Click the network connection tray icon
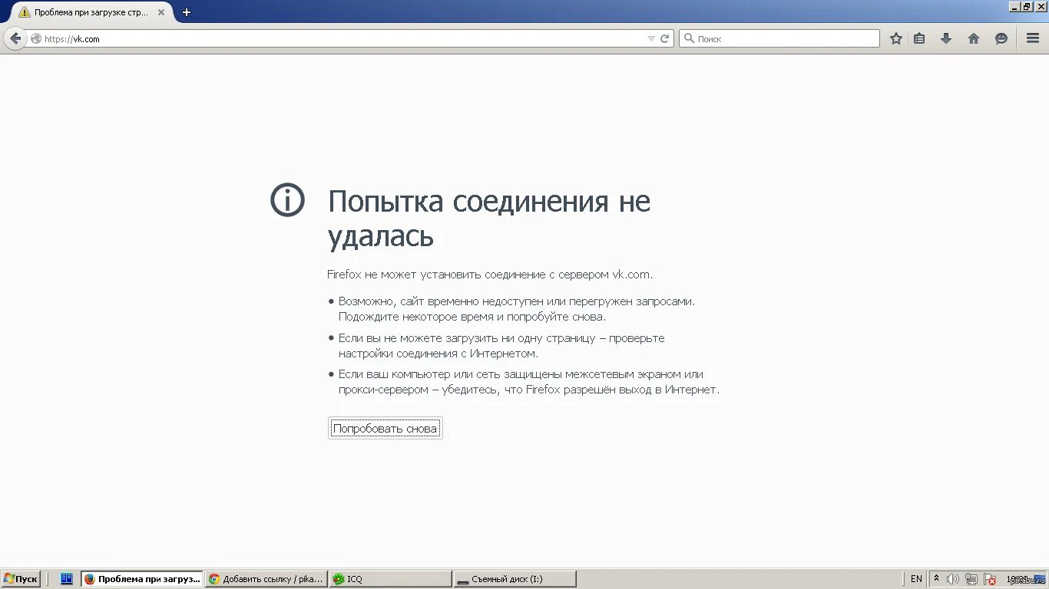Screen dimensions: 1049x589 971,579
